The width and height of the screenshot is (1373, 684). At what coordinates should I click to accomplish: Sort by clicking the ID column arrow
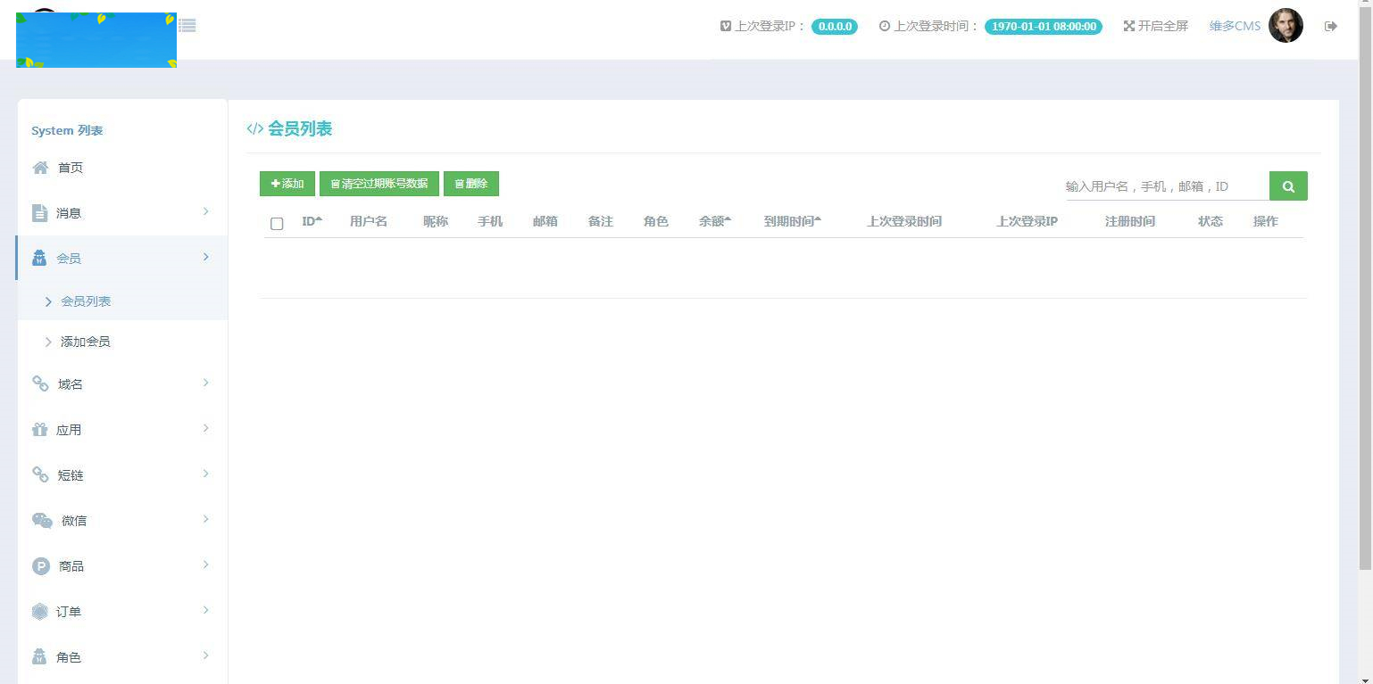point(319,218)
